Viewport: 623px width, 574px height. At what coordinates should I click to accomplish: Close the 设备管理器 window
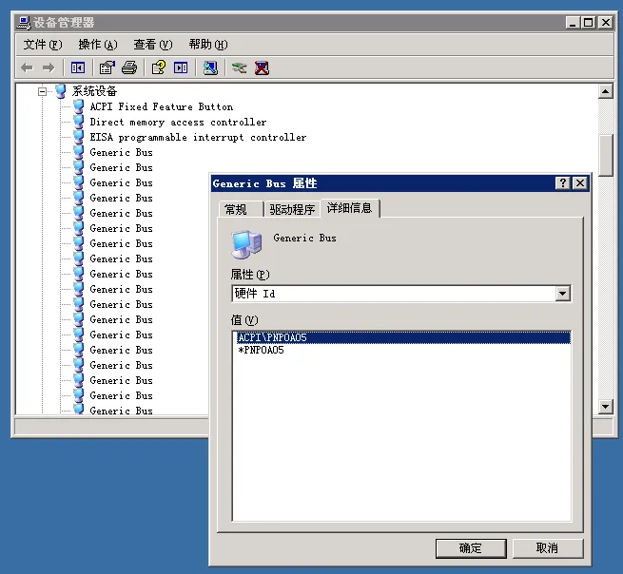pos(606,23)
